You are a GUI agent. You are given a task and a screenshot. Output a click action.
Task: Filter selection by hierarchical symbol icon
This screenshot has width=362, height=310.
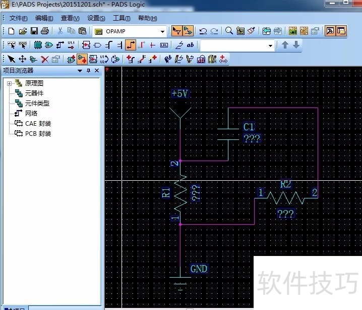tap(86, 45)
